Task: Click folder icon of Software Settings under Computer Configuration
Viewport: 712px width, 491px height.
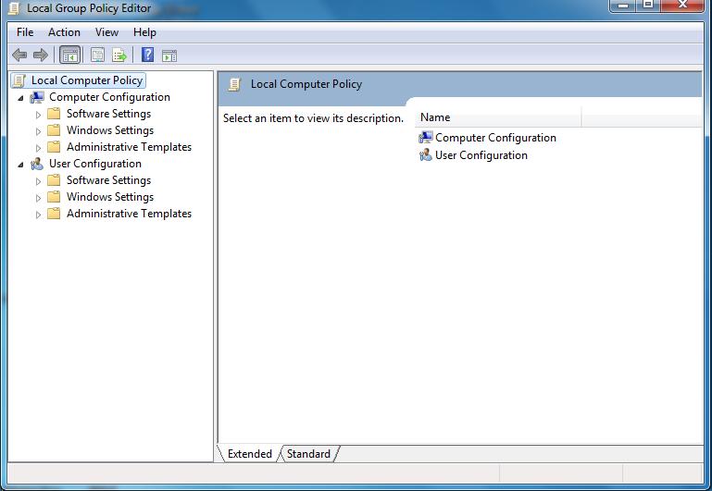Action: point(54,114)
